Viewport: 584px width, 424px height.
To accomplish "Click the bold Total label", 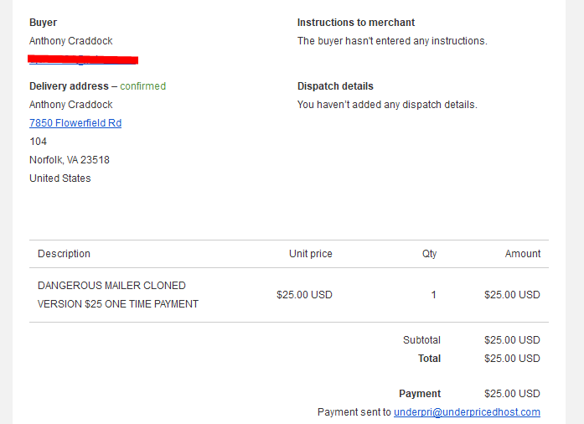I will click(x=429, y=359).
